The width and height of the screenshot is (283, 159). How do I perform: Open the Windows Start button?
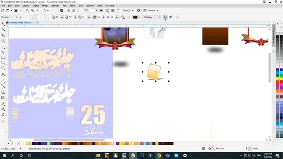point(4,155)
